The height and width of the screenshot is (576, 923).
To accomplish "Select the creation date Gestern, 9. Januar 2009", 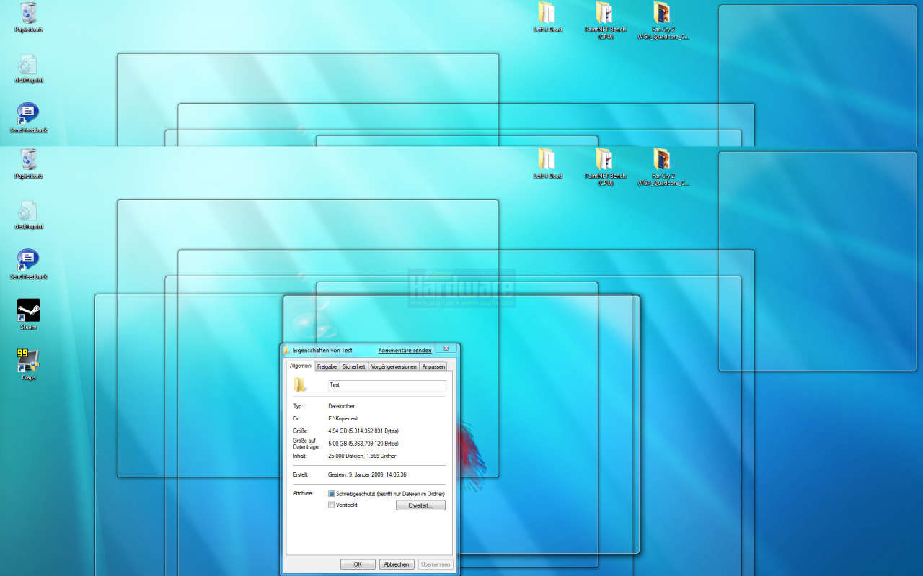I will tap(367, 474).
